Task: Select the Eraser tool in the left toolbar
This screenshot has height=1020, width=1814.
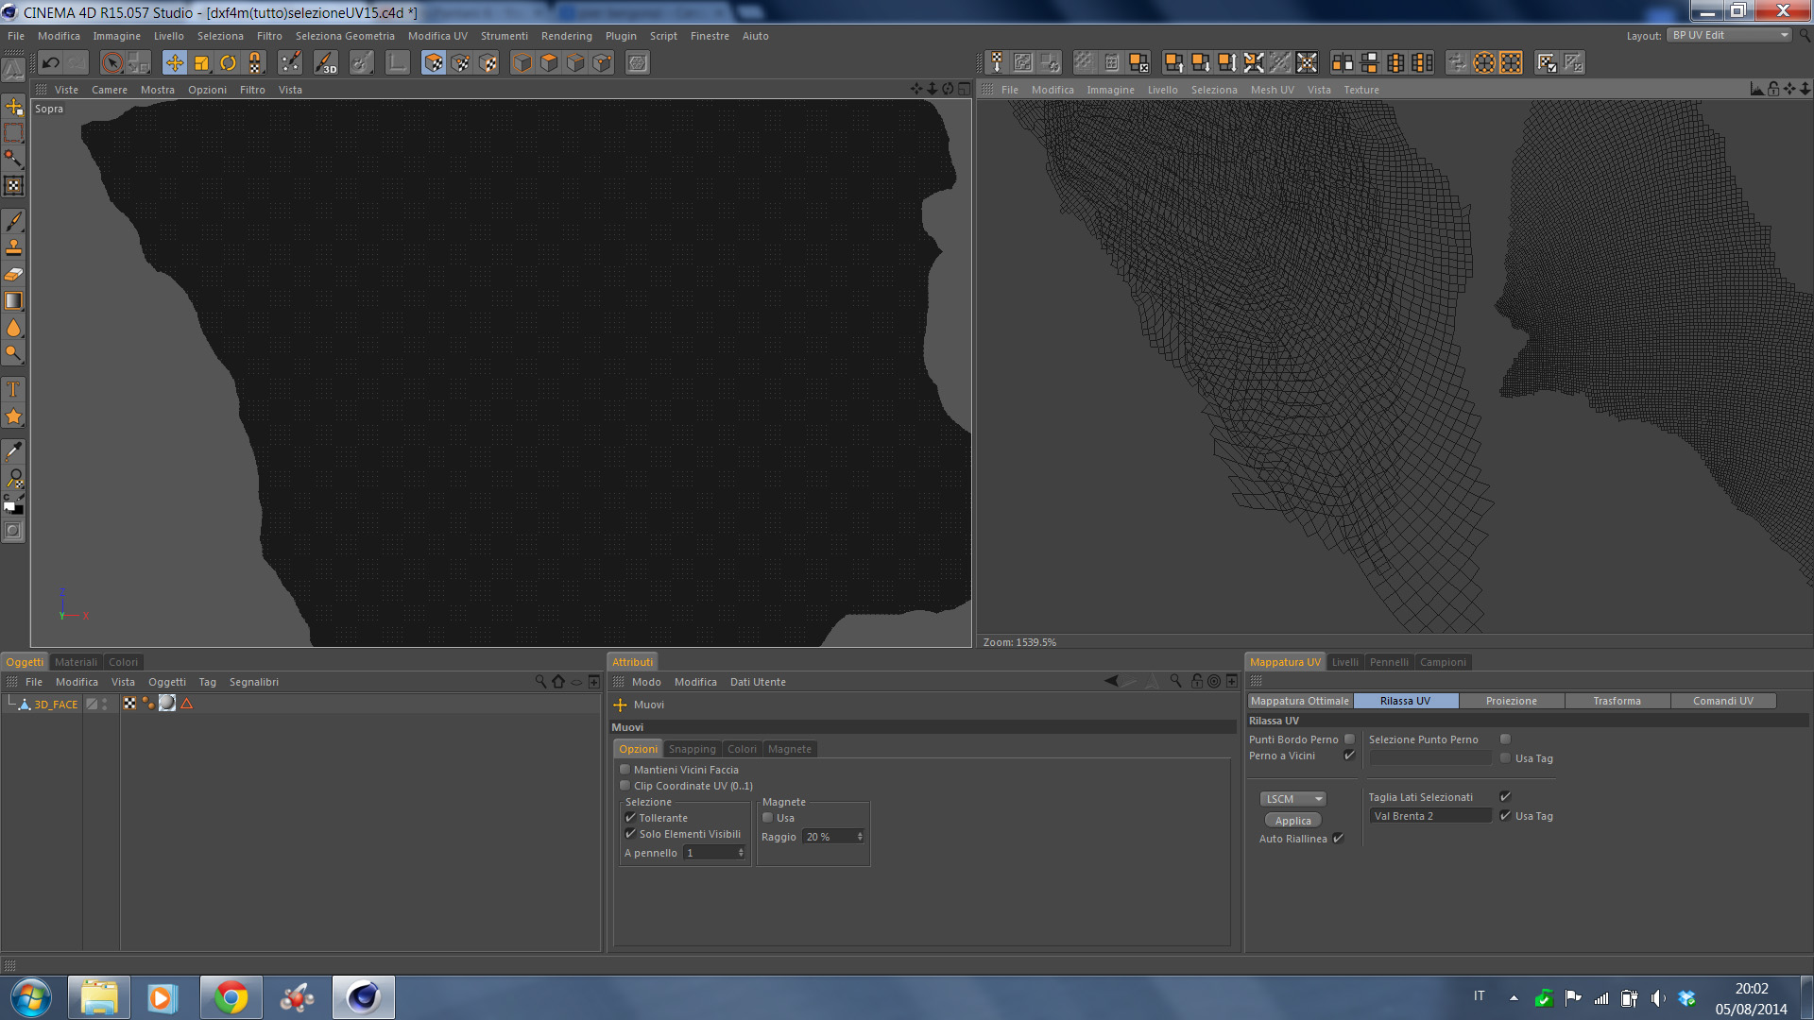Action: tap(13, 275)
